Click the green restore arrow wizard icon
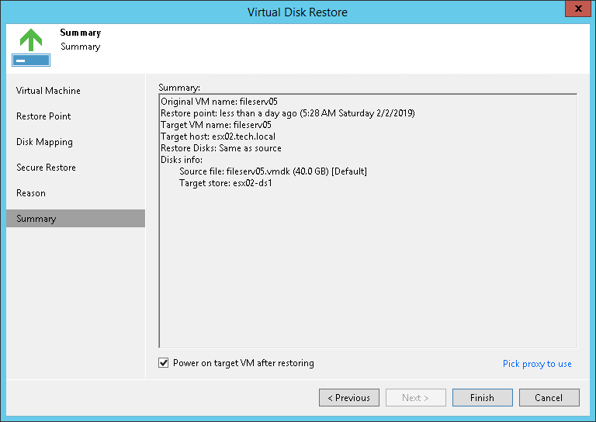 coord(31,47)
